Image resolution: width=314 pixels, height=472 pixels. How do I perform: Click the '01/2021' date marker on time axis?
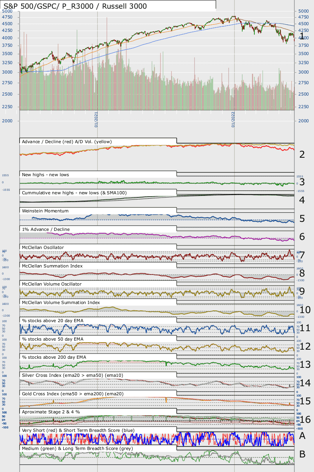(96, 119)
